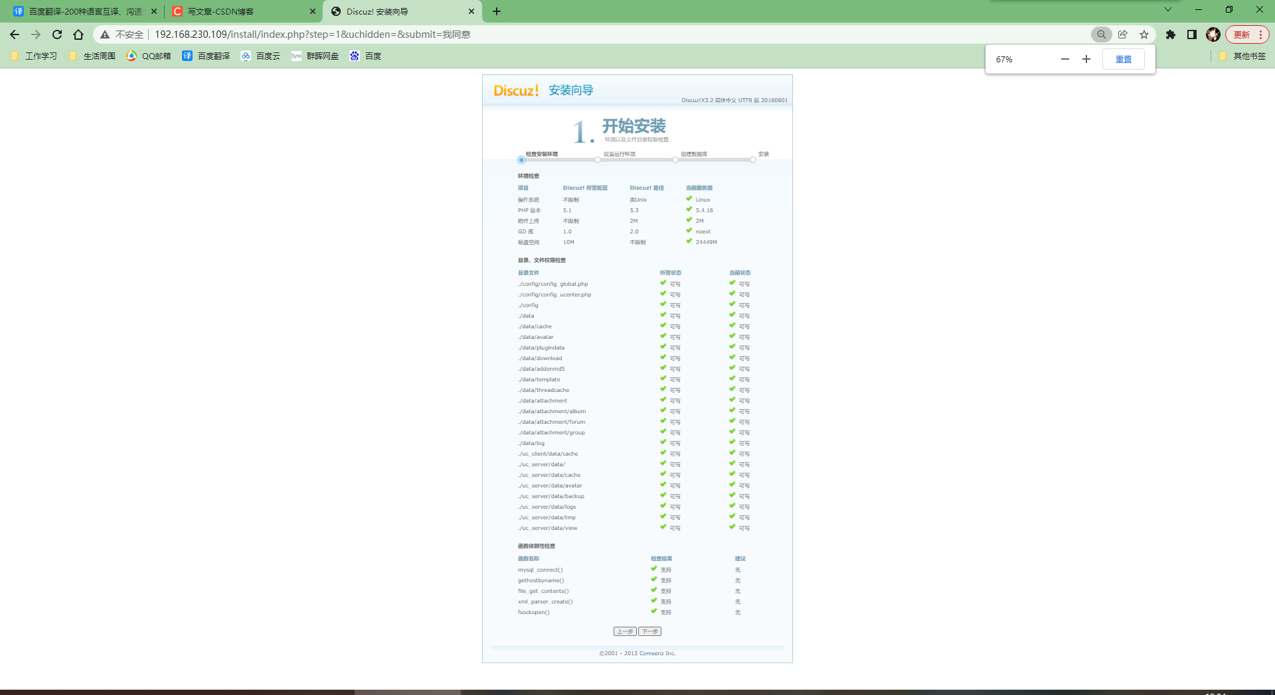Open the browser side panel
Screen dimensions: 1275x695
(x=1192, y=34)
